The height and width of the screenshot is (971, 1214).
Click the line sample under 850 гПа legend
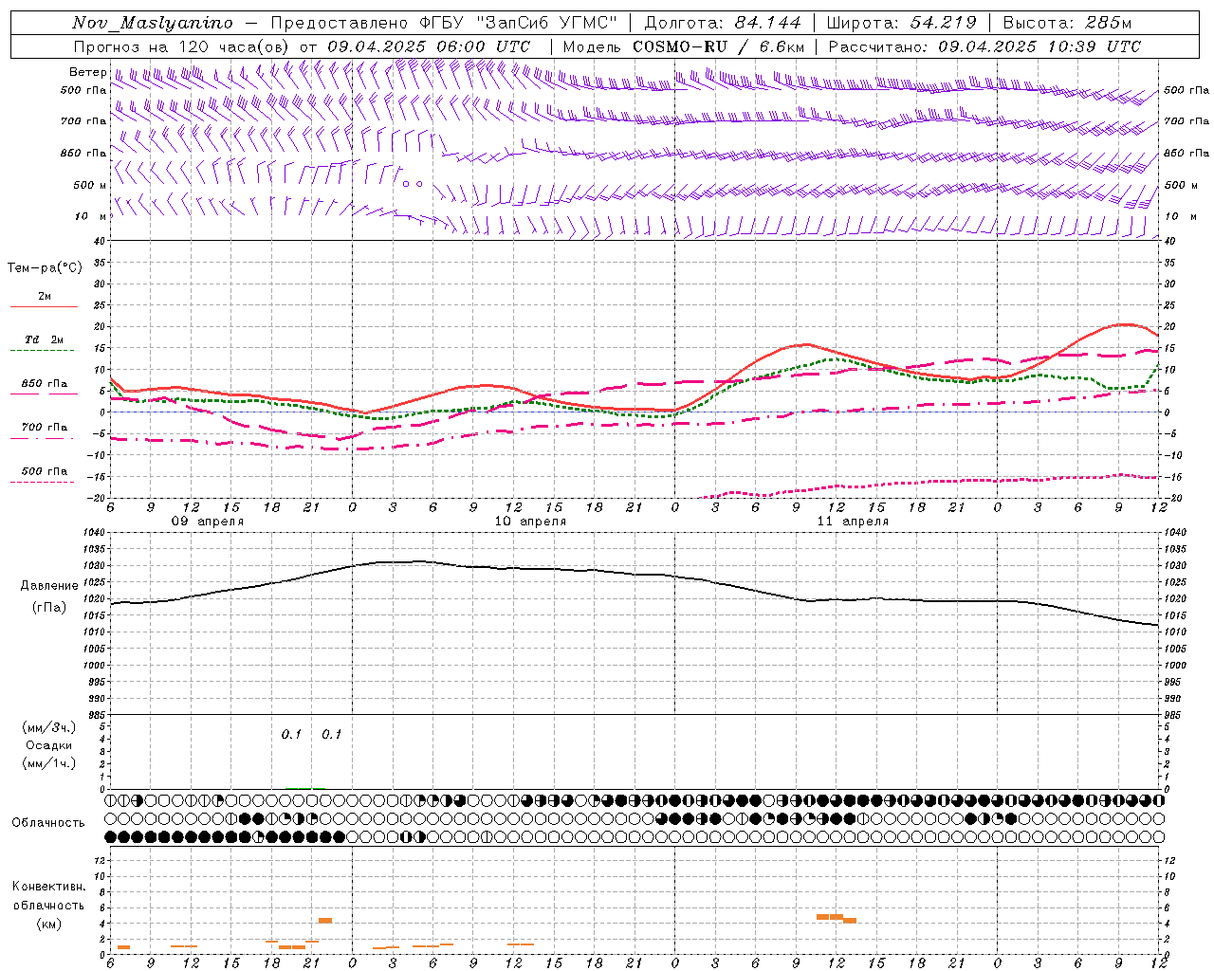pyautogui.click(x=44, y=394)
